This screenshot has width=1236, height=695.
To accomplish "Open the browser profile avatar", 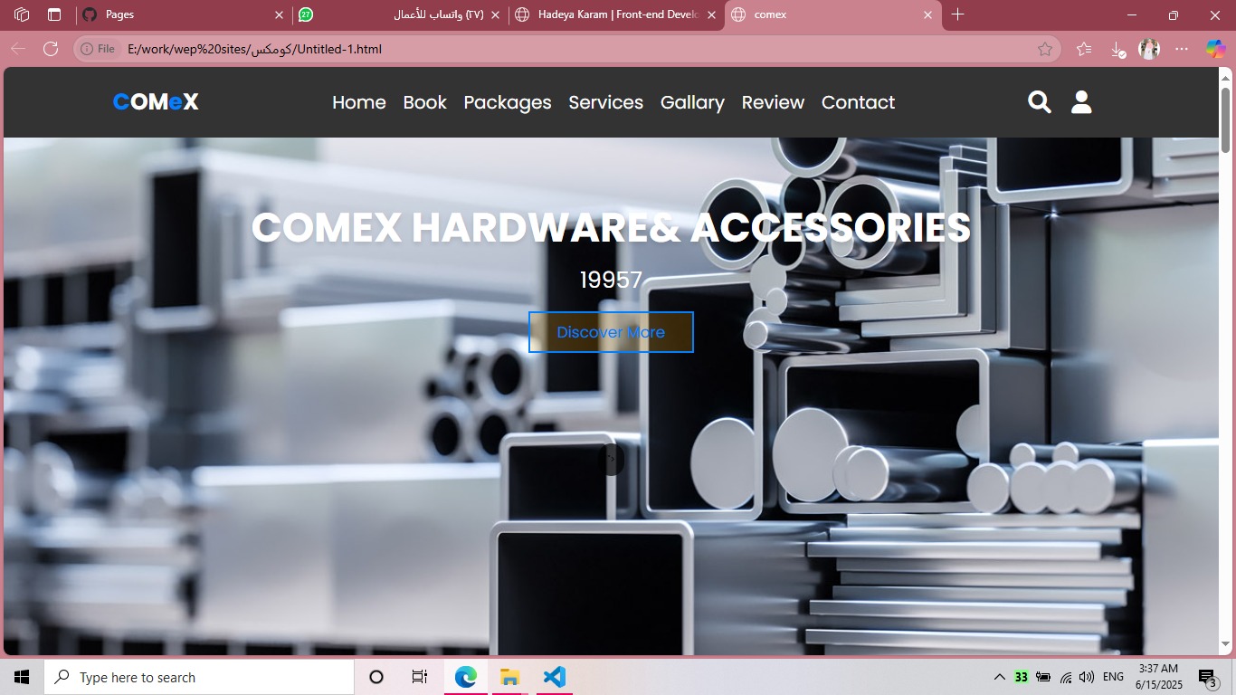I will point(1149,49).
